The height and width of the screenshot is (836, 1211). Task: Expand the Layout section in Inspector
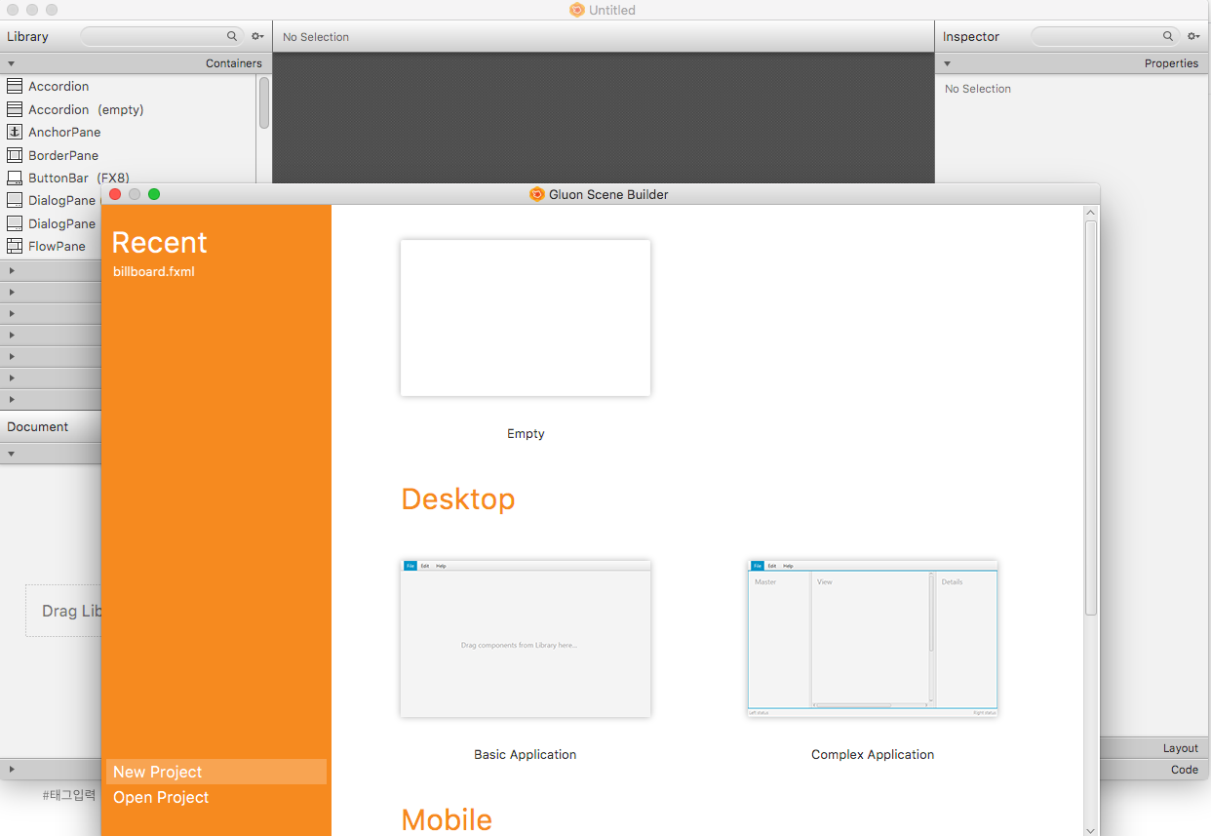(x=1154, y=748)
